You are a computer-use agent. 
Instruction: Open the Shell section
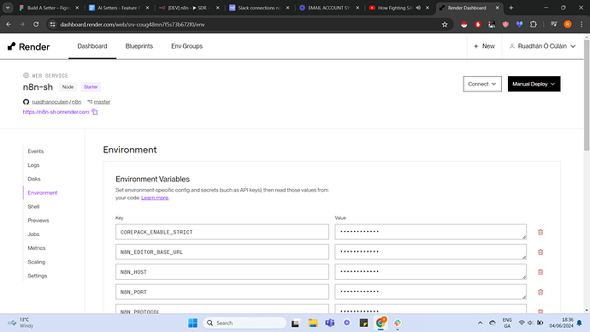pyautogui.click(x=33, y=207)
